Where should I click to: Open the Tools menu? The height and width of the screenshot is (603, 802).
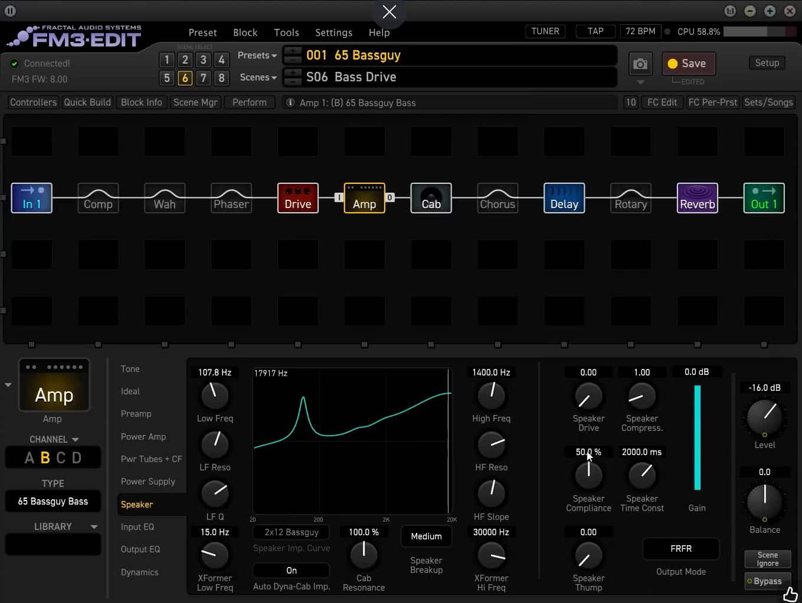click(x=286, y=32)
